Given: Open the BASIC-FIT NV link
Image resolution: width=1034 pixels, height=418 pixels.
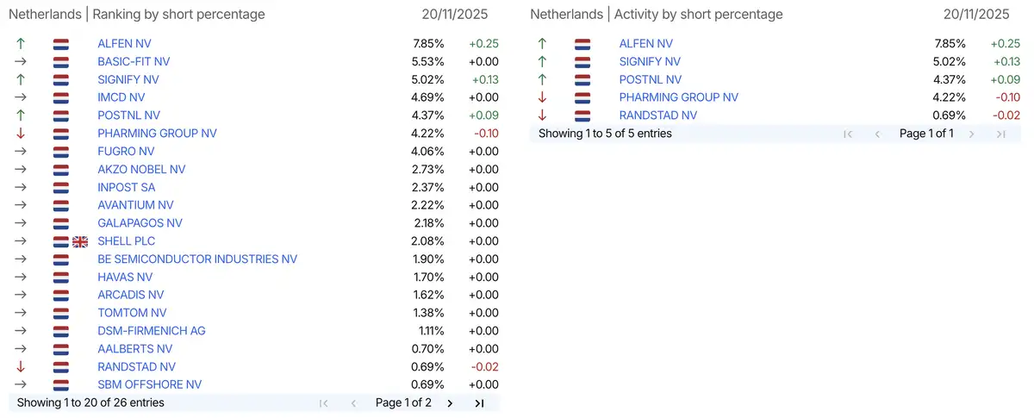Looking at the screenshot, I should click(x=134, y=61).
